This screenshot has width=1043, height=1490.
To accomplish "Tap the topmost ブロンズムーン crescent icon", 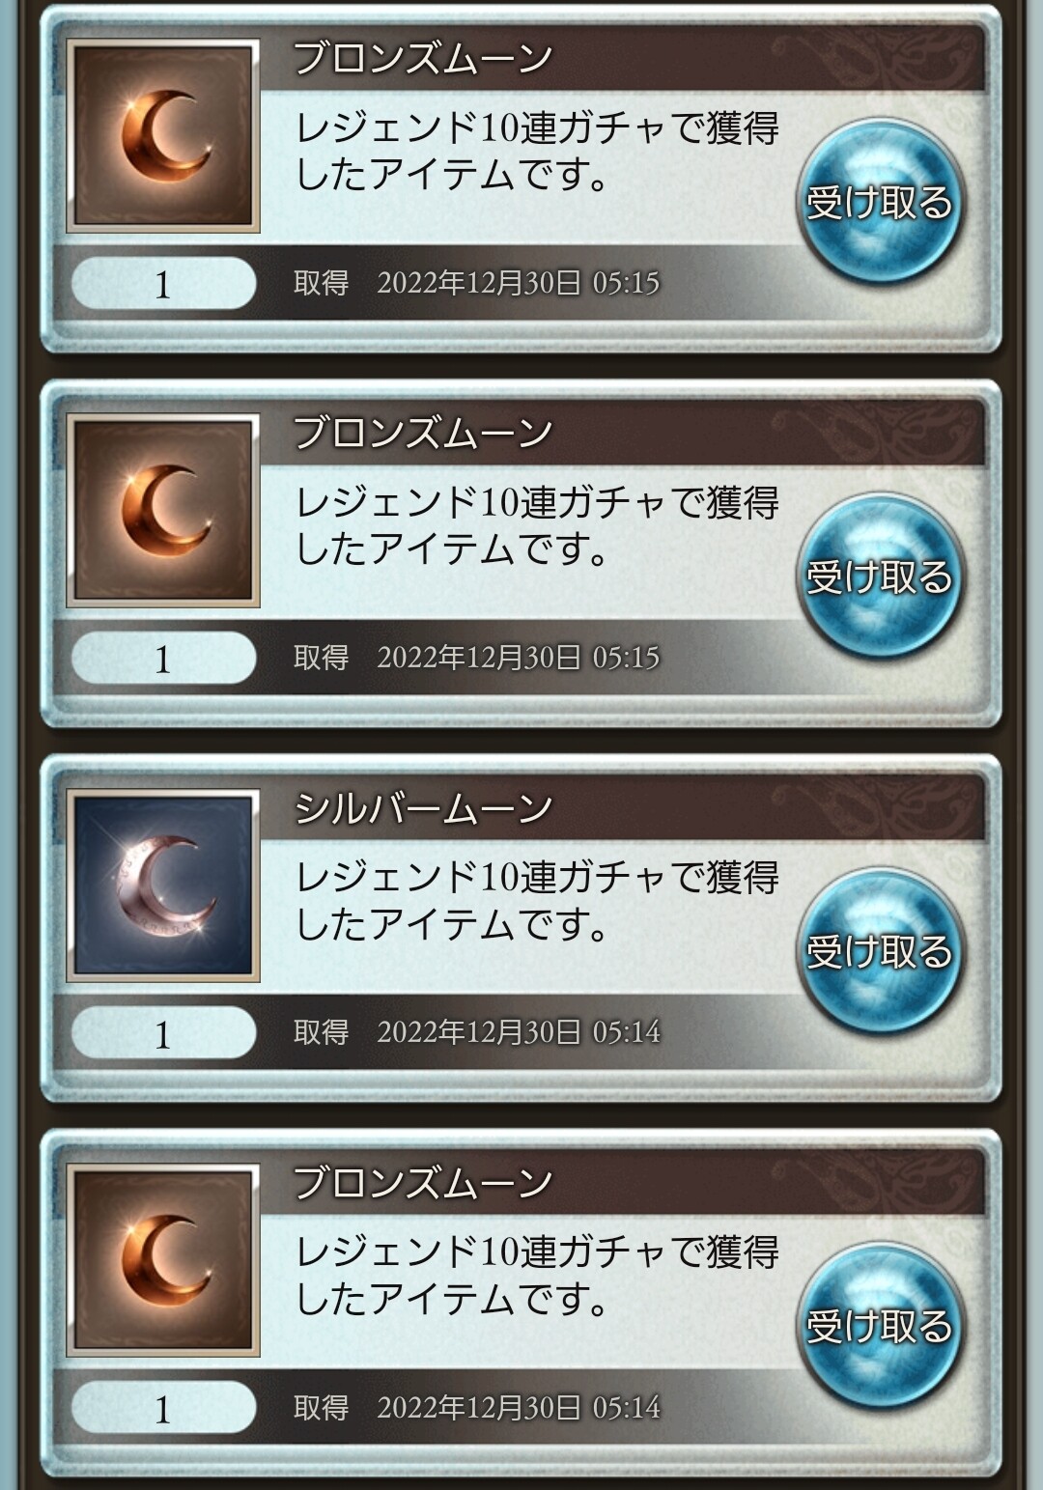I will click(163, 136).
